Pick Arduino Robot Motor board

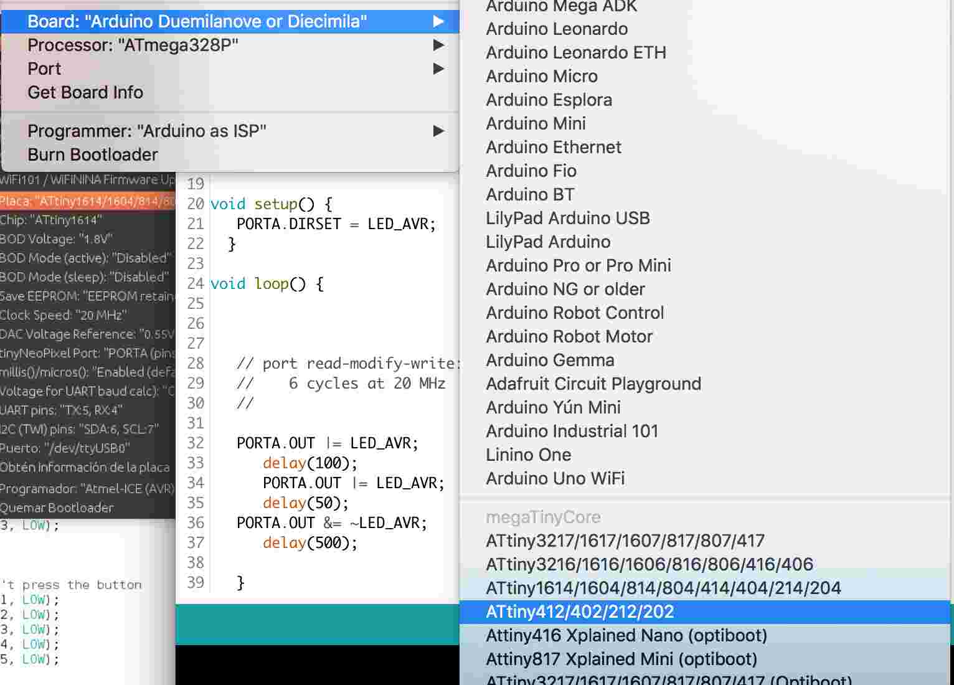[705, 336]
